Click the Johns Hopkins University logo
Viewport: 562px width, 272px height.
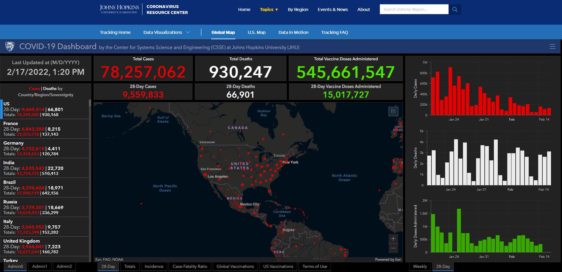119,9
